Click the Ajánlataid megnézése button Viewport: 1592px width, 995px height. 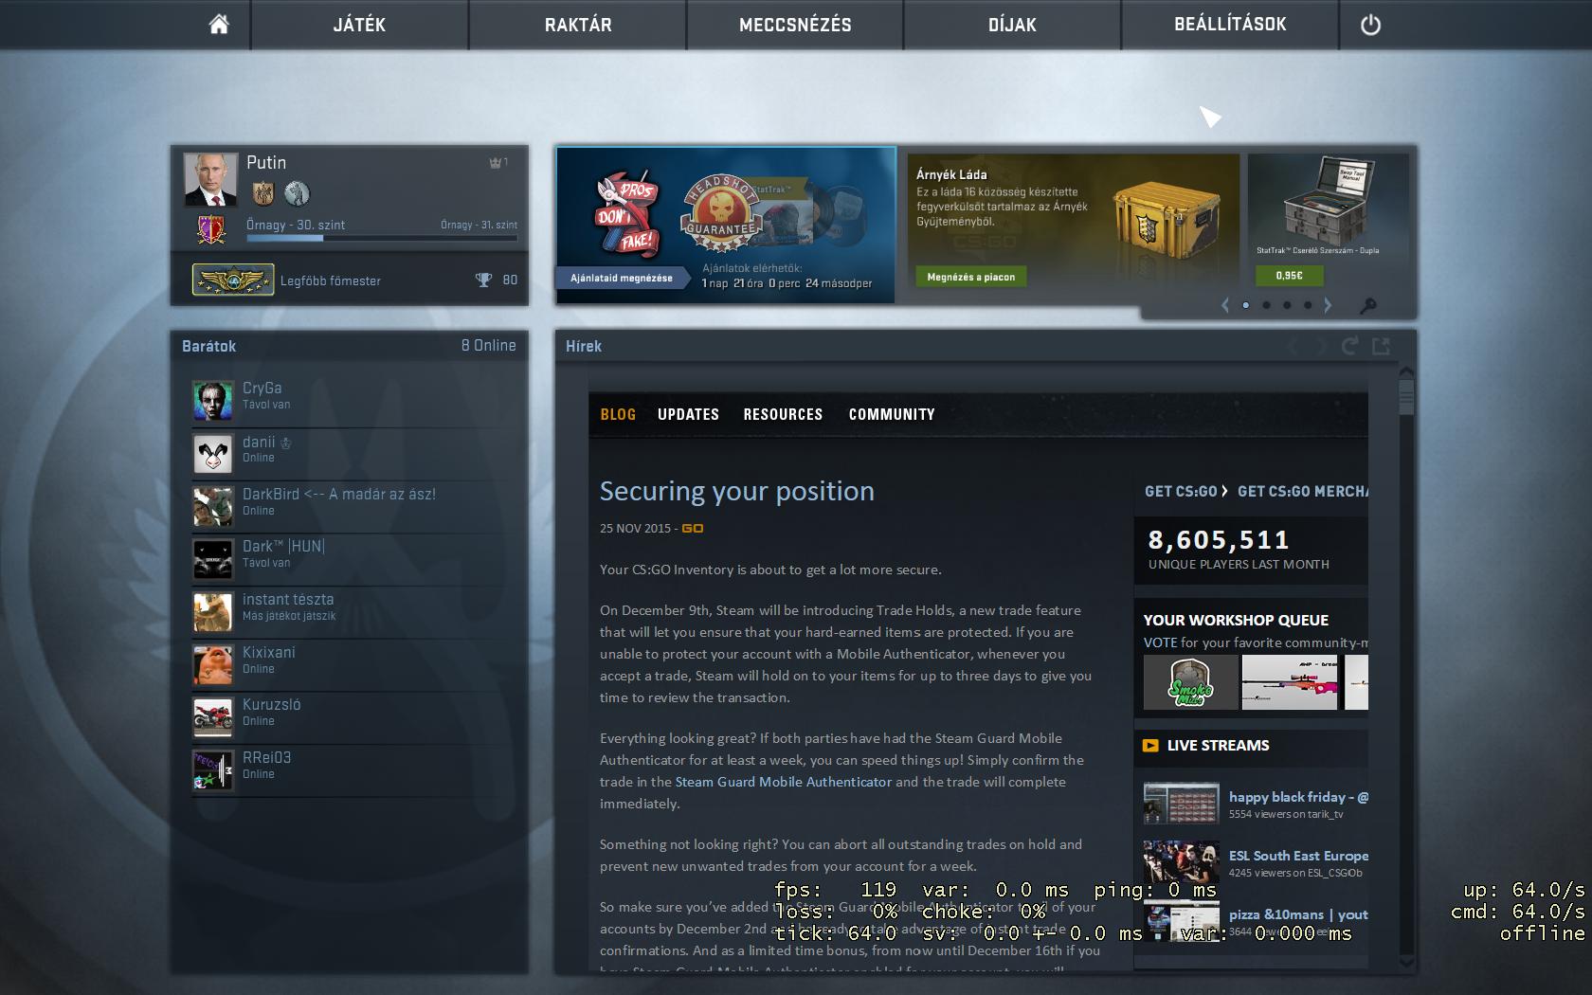click(x=622, y=278)
